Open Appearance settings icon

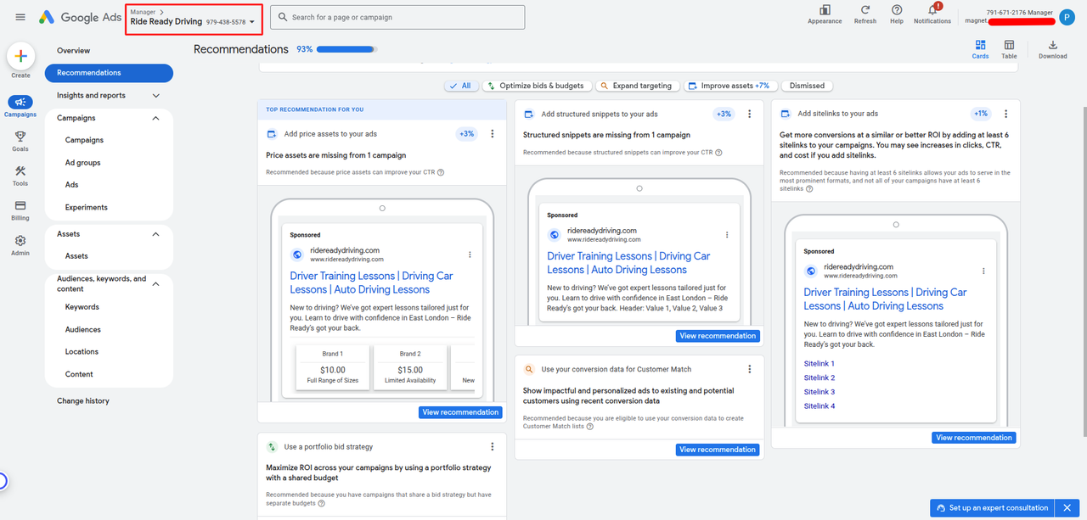825,14
